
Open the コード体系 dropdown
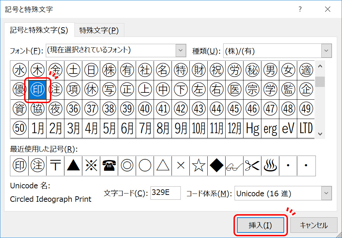[x=327, y=193]
